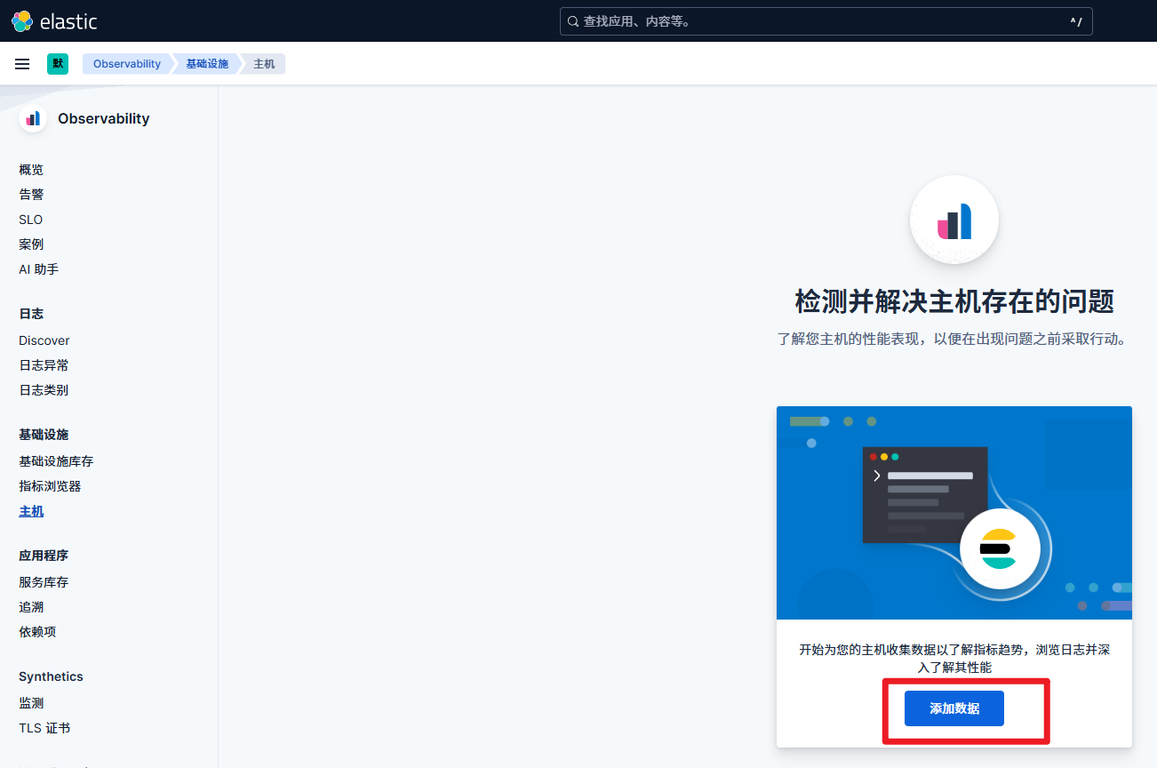Open 概览 in the sidebar

click(x=31, y=170)
